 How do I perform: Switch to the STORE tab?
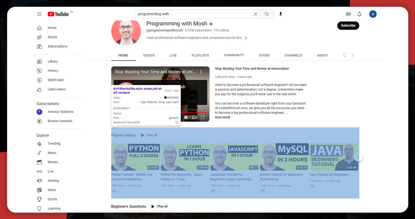pos(264,55)
